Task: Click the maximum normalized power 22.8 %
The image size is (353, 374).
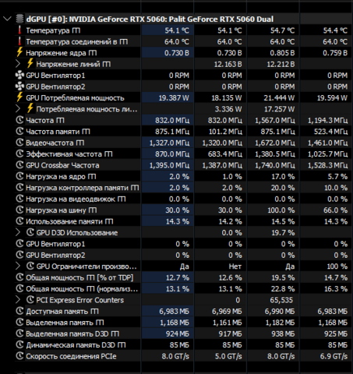Action: point(283,289)
